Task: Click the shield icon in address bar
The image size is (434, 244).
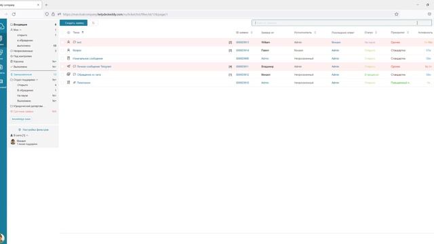Action: (47, 14)
